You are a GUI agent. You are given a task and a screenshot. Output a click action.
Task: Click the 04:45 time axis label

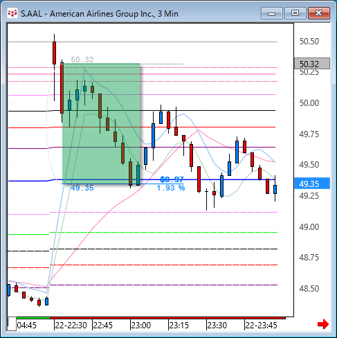point(27,326)
